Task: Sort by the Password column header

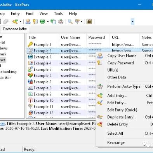Action: click(98, 37)
